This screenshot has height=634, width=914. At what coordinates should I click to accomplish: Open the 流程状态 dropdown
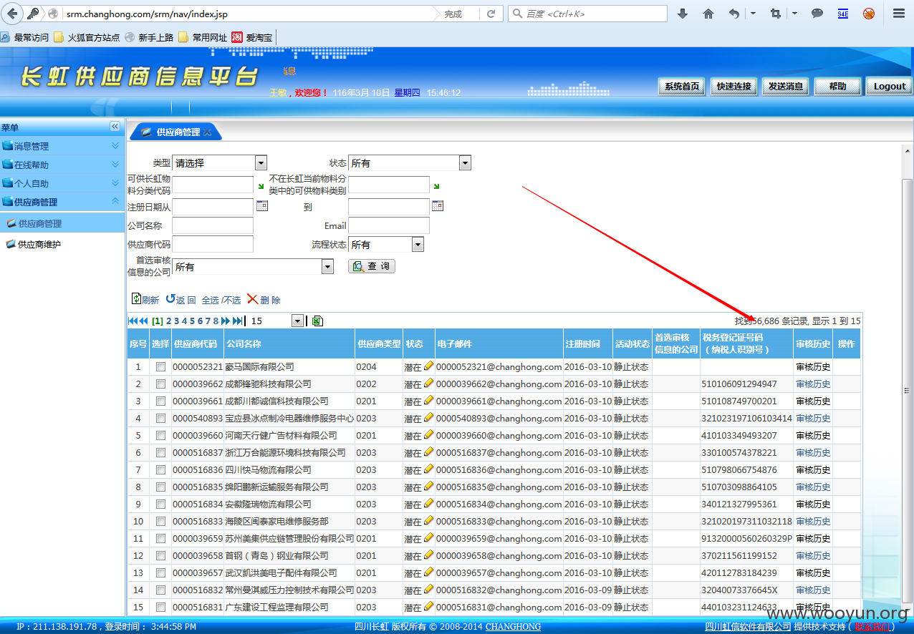pos(386,245)
